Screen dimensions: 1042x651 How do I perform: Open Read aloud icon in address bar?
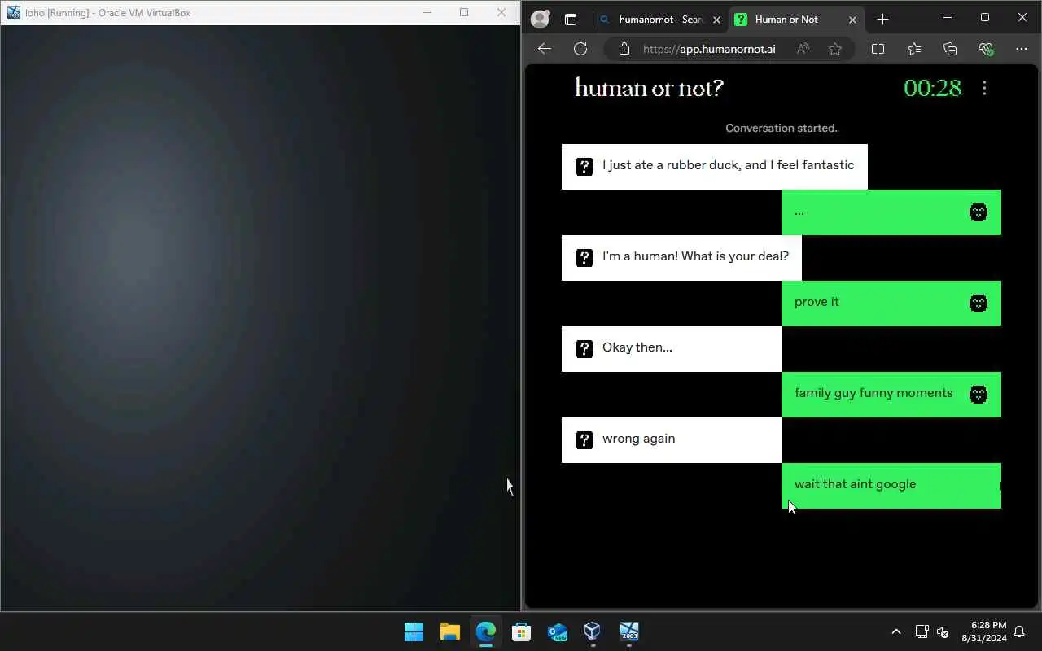pos(803,49)
